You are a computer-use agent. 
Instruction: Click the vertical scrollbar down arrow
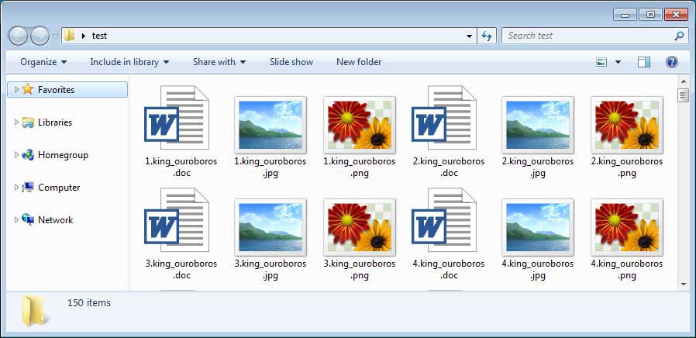pos(684,284)
